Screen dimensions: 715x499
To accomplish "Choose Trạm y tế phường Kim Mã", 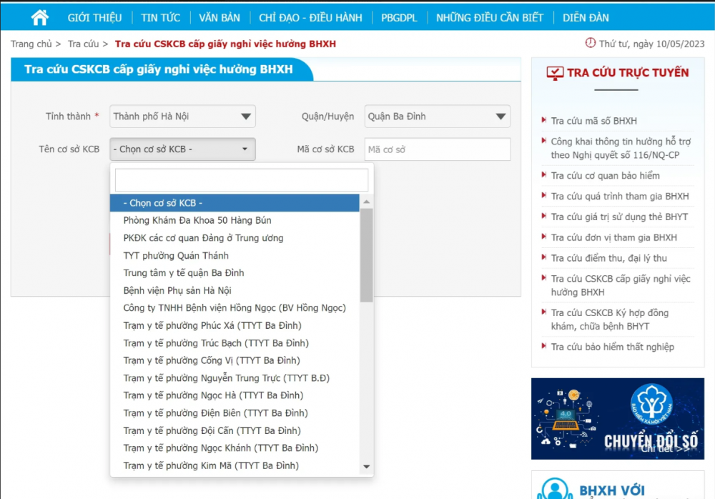I will [235, 465].
